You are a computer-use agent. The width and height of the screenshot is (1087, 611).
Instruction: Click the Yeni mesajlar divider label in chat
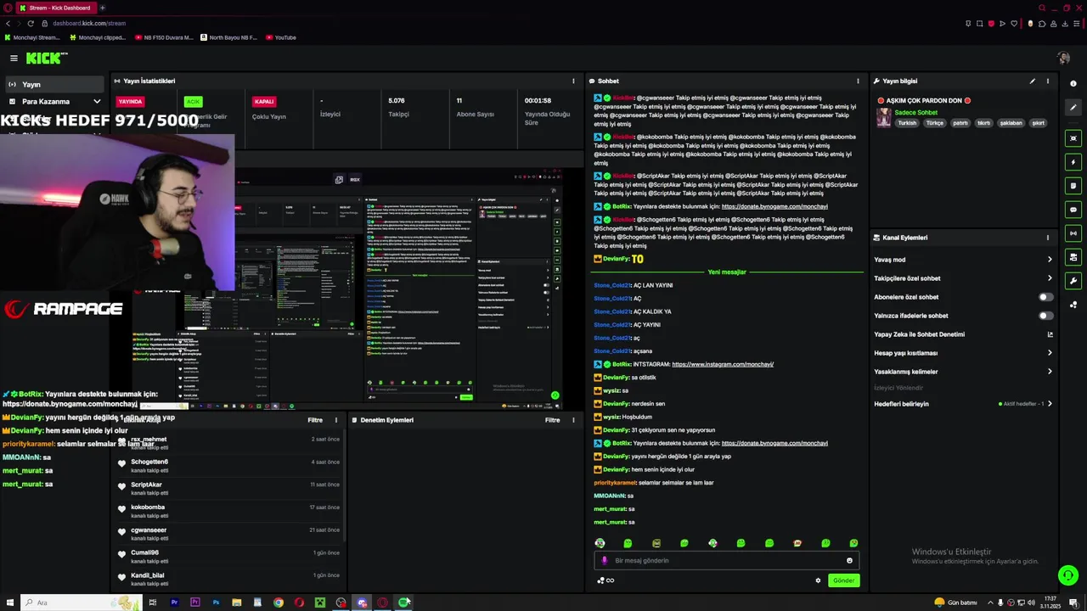tap(727, 272)
